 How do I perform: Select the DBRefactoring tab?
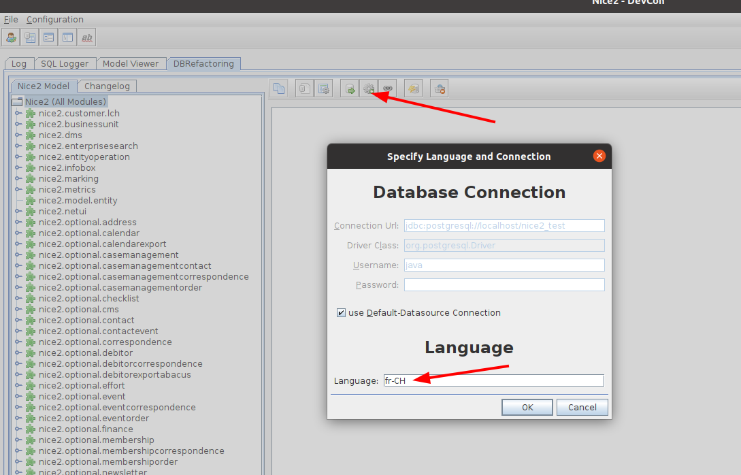[x=203, y=63]
